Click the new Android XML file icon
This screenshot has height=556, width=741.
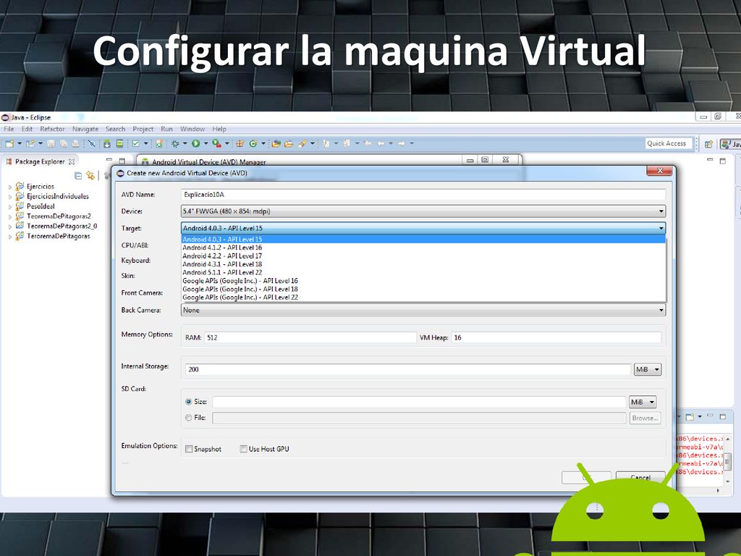(x=159, y=143)
